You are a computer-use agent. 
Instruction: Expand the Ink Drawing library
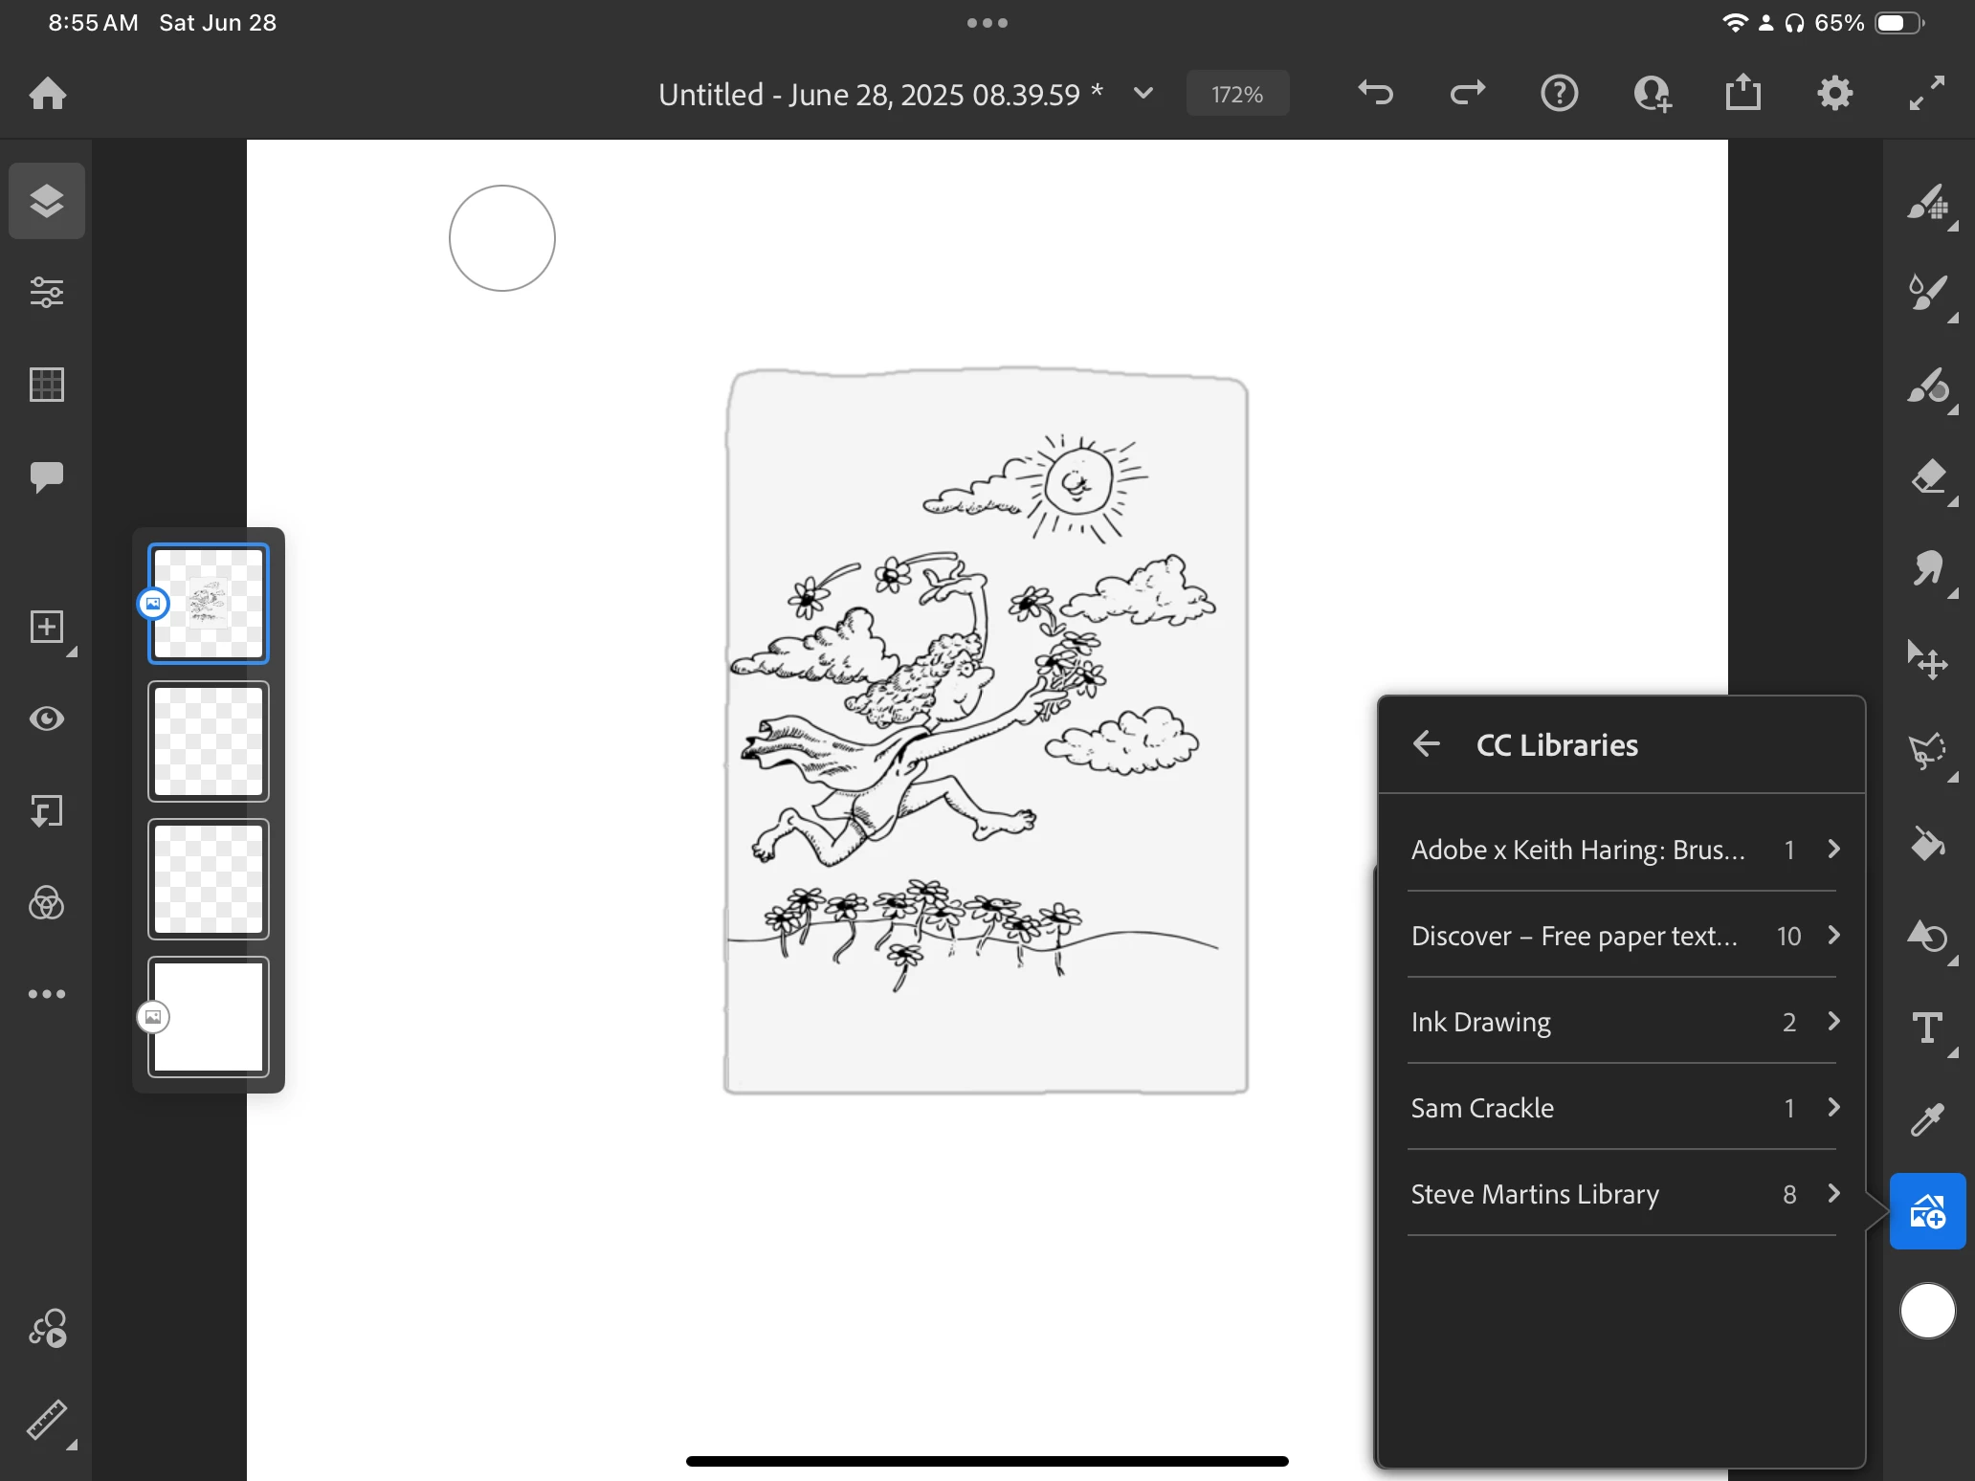pyautogui.click(x=1621, y=1022)
